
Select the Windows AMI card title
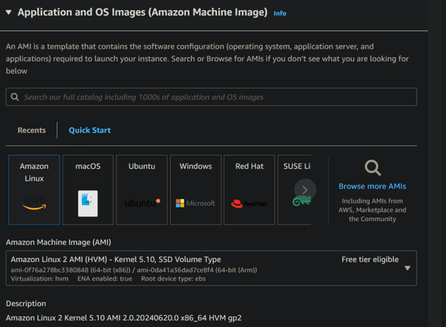click(x=195, y=166)
